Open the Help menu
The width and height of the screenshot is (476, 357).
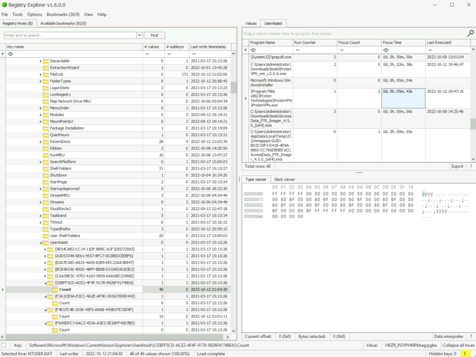coord(102,14)
